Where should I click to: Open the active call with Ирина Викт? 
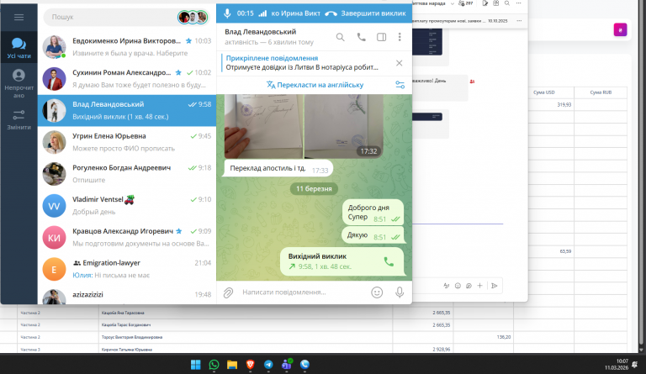tap(295, 13)
